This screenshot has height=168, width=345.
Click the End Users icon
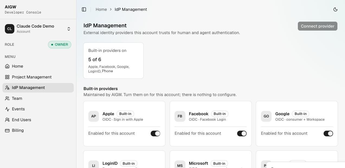pyautogui.click(x=7, y=120)
